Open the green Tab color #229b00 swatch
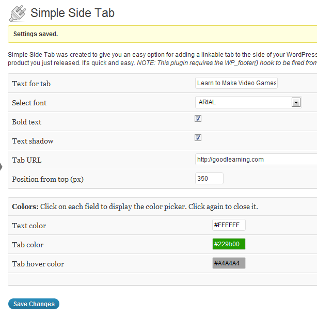 [x=229, y=244]
